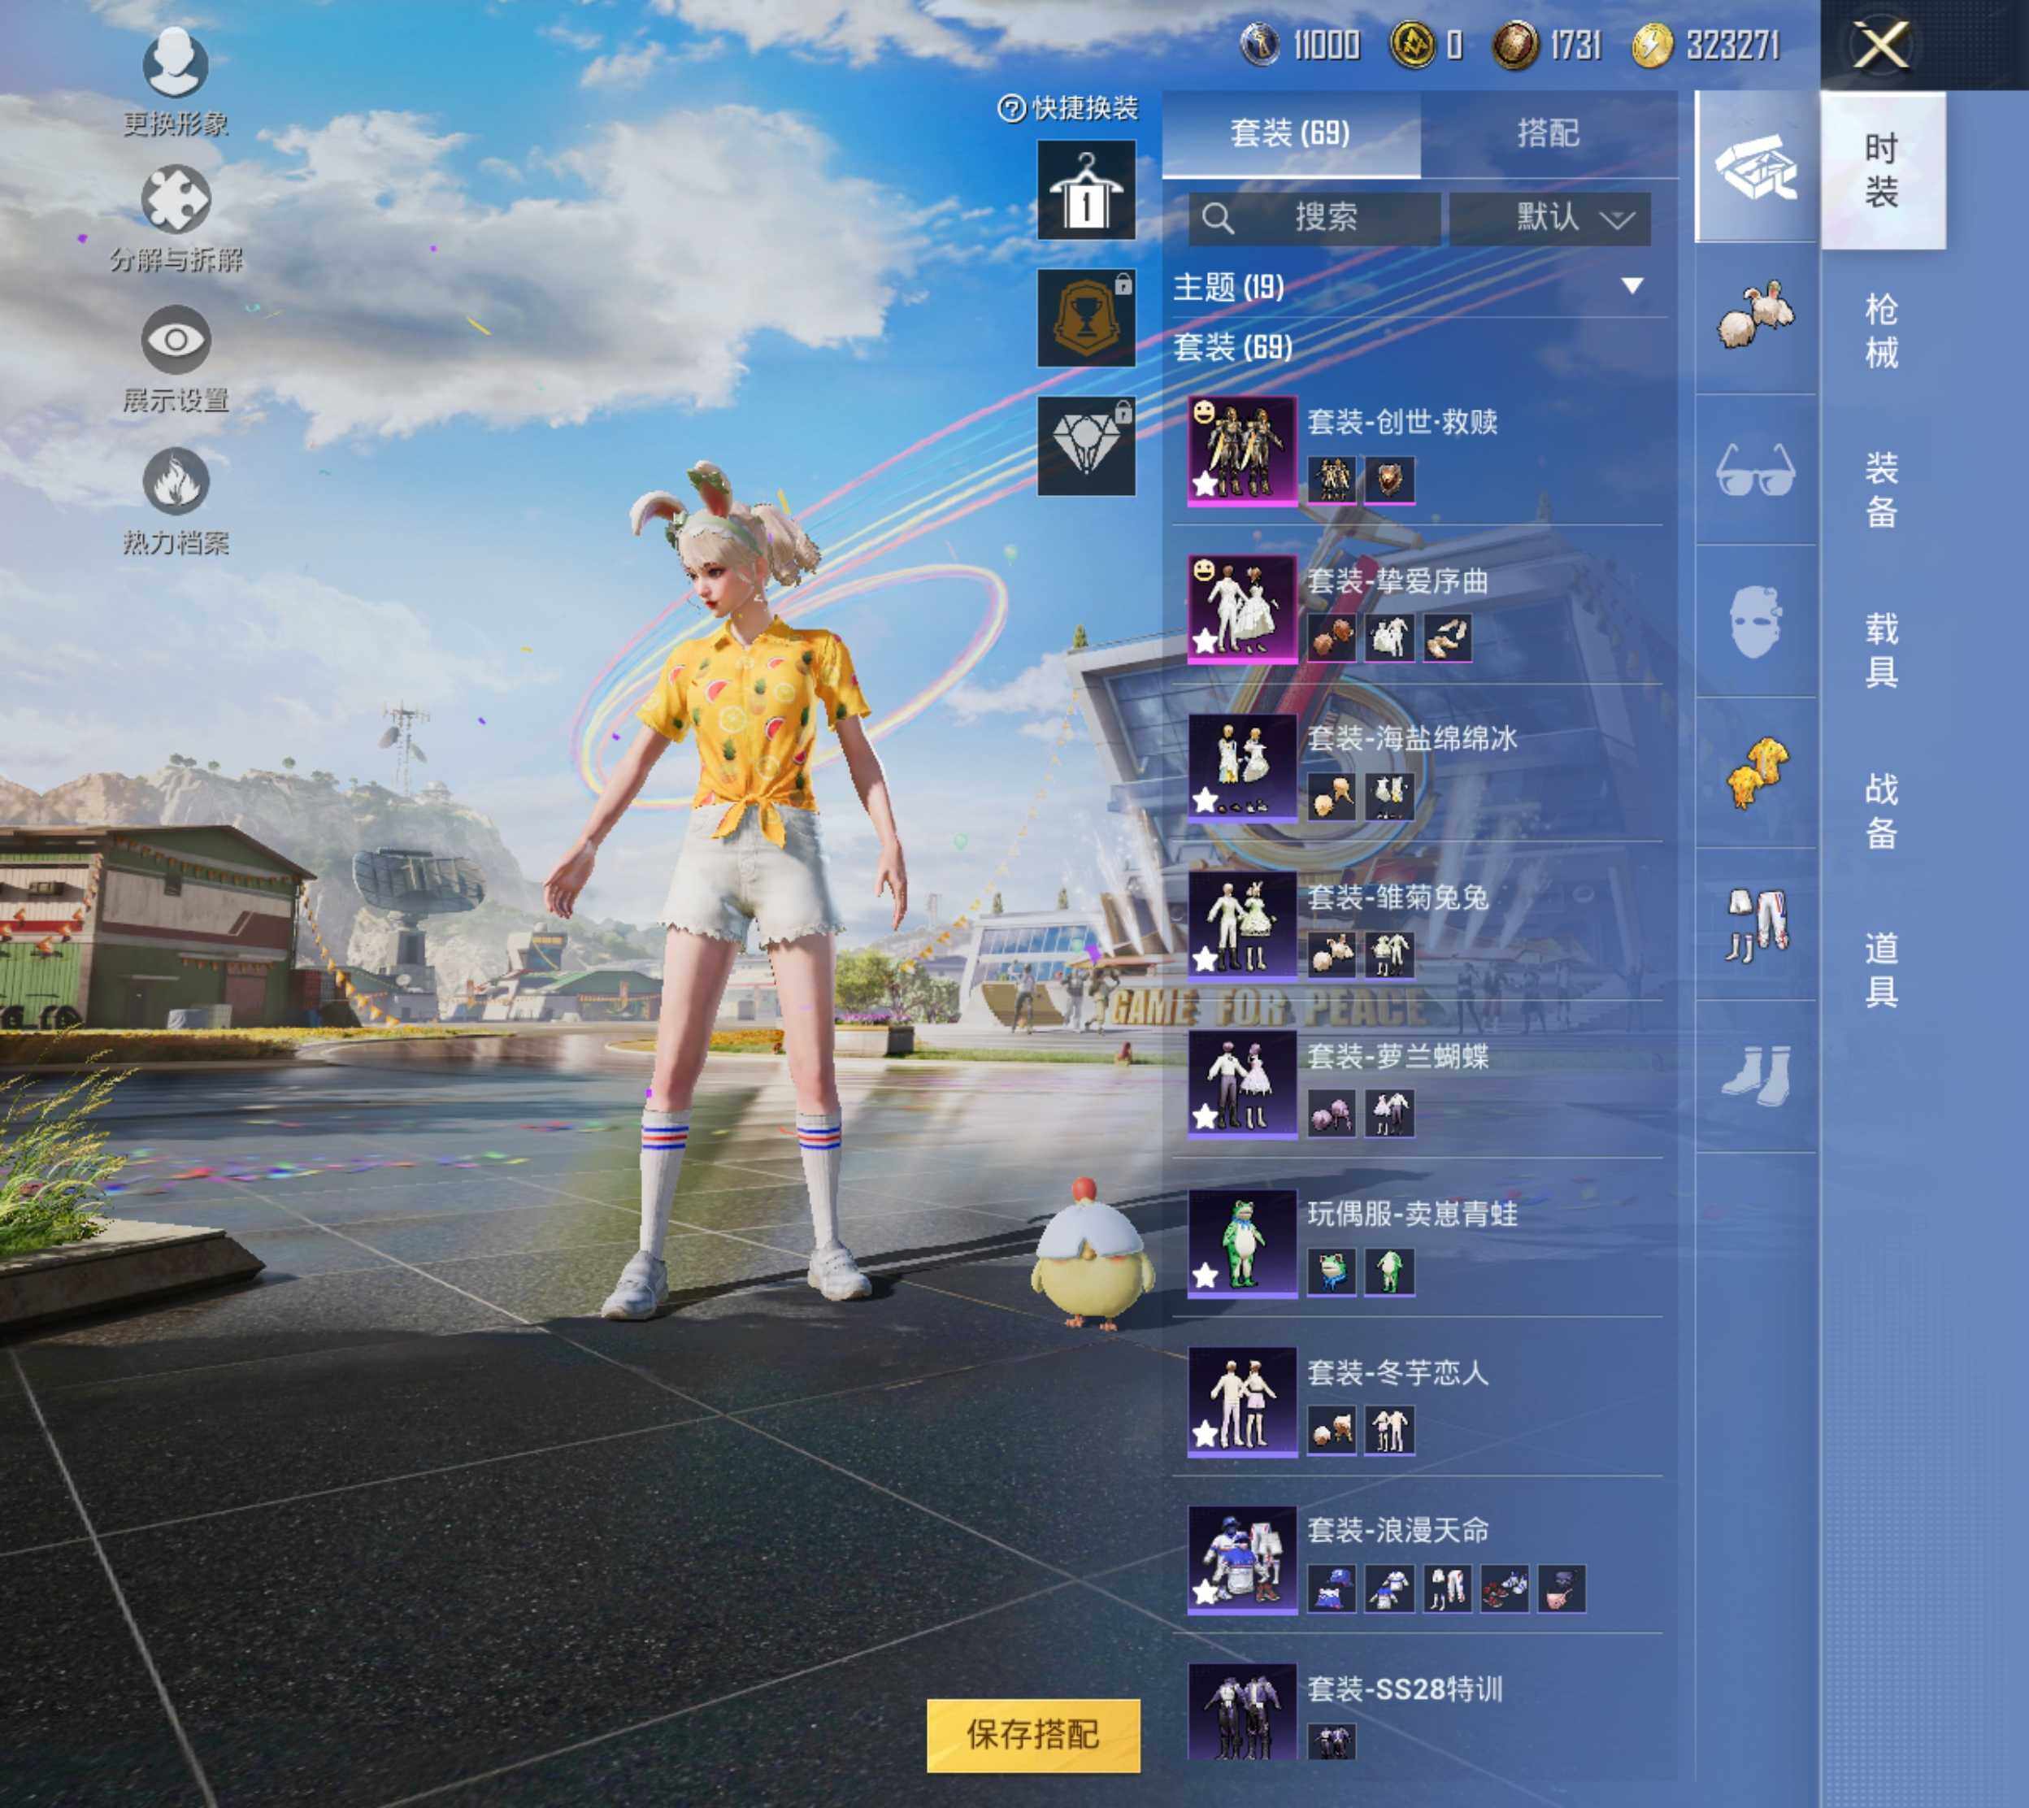Screen dimensions: 2029x1808
Task: Click shield item under 套装-创世·救赎
Action: (x=1389, y=480)
